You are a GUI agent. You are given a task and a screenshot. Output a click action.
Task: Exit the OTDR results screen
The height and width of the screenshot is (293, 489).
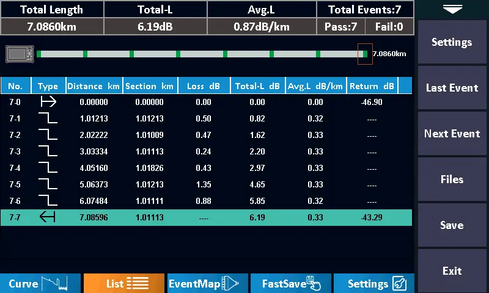tap(452, 271)
